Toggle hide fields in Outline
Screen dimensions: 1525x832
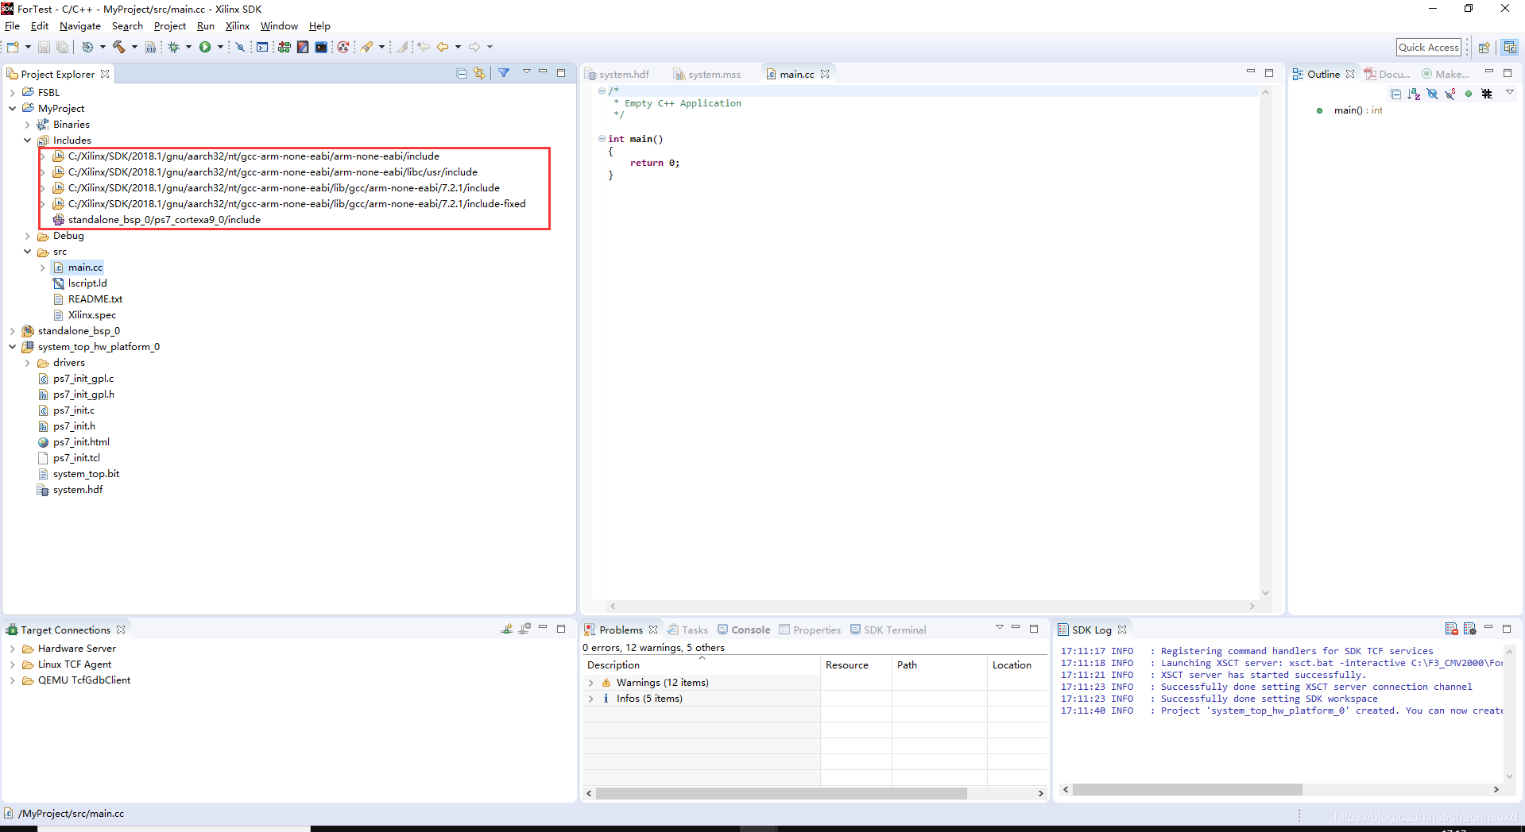pyautogui.click(x=1432, y=94)
